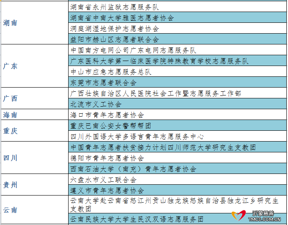
Task: Click the row 重庆巴南公安女警帮帮团
Action: point(177,125)
